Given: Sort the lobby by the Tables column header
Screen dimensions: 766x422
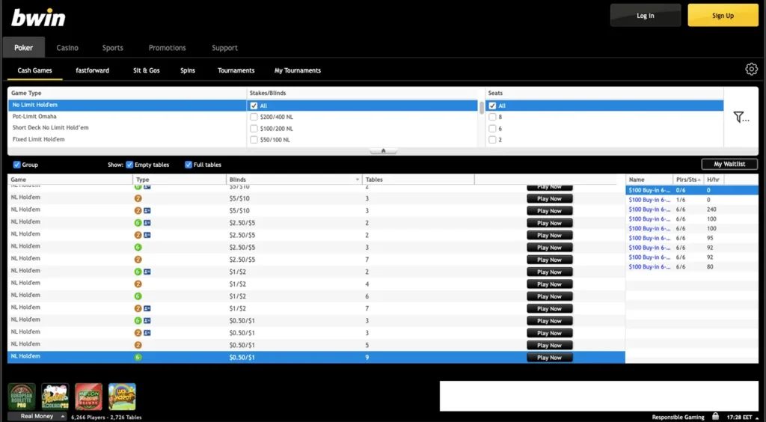Looking at the screenshot, I should (418, 180).
